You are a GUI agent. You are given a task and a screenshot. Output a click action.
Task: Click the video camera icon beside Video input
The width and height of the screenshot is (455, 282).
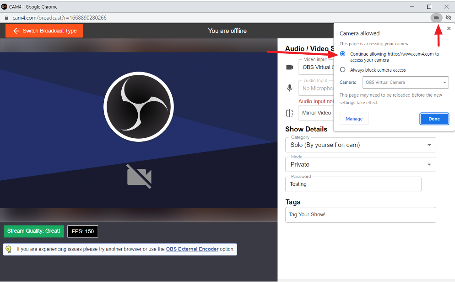click(290, 67)
